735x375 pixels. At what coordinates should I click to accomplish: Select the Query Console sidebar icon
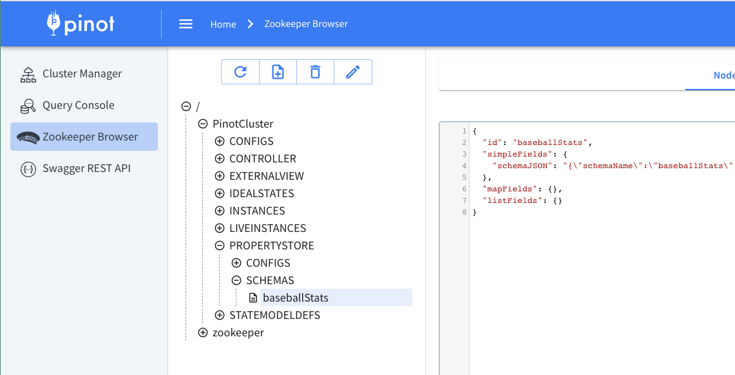pos(28,105)
